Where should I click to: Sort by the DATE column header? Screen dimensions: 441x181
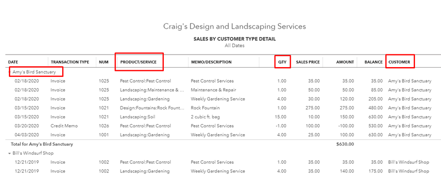(x=13, y=62)
